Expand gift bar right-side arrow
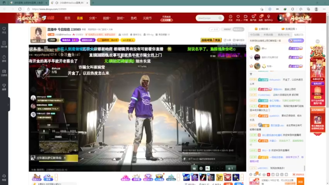329x185 pixels. [242, 178]
